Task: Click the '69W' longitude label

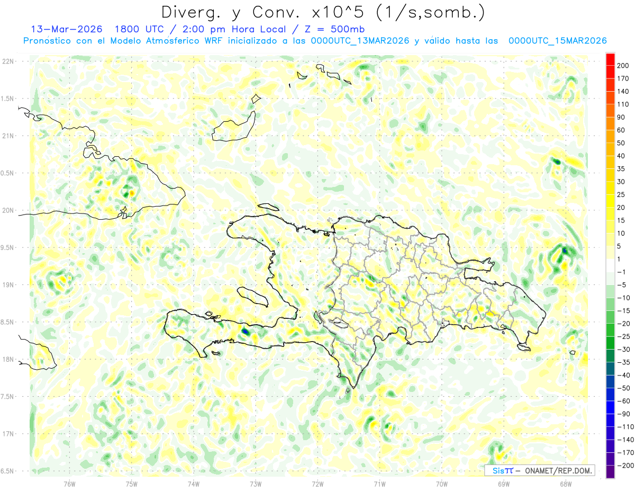Action: [x=504, y=484]
